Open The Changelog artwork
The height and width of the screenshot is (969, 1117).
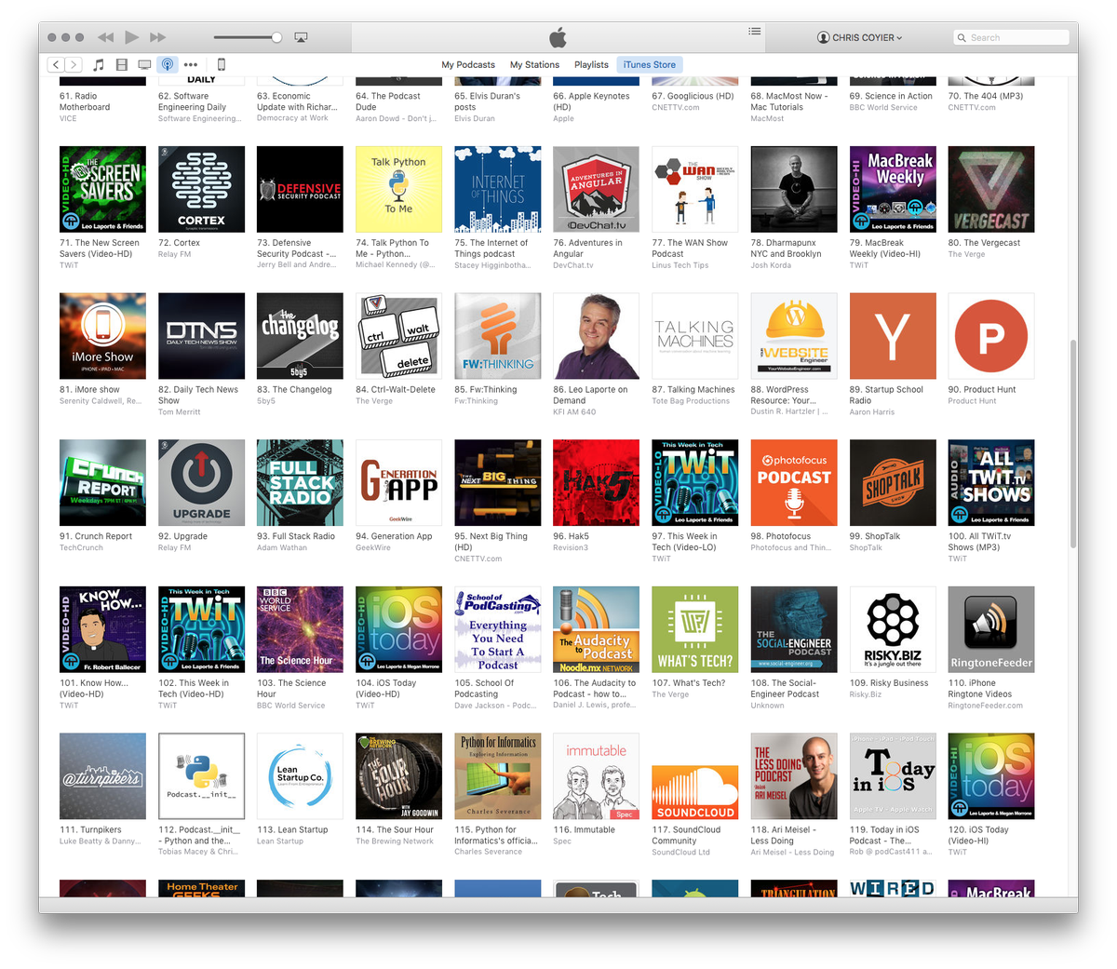point(300,336)
